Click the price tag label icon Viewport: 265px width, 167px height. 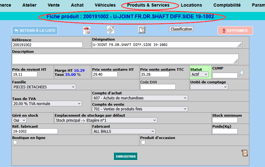pos(111,30)
